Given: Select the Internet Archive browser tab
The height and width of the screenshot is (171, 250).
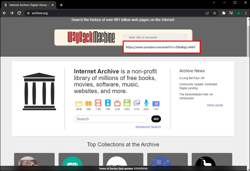Looking at the screenshot, I should [29, 5].
